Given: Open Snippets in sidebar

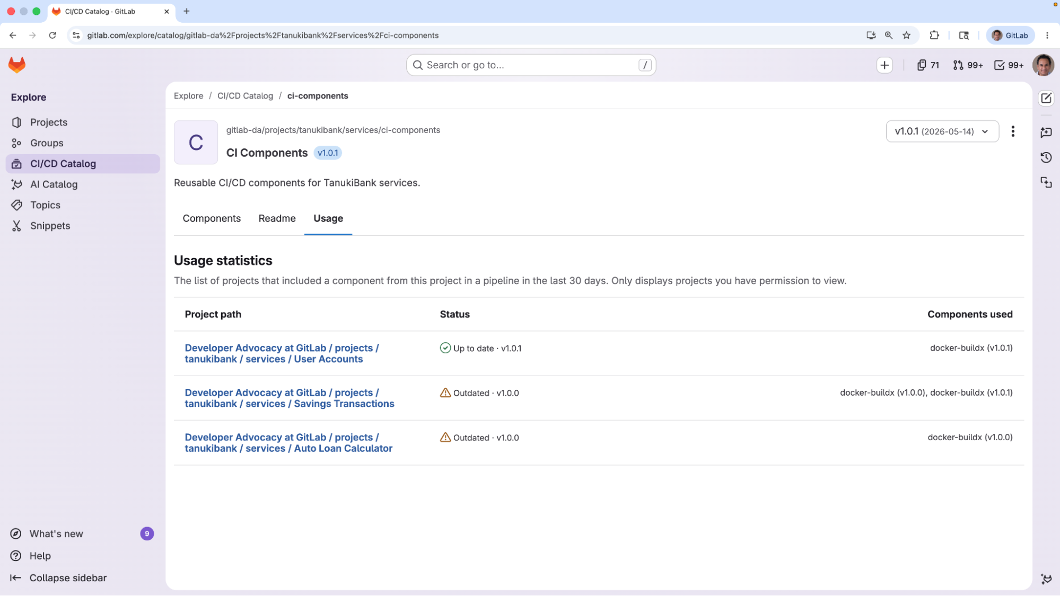Looking at the screenshot, I should tap(83, 226).
